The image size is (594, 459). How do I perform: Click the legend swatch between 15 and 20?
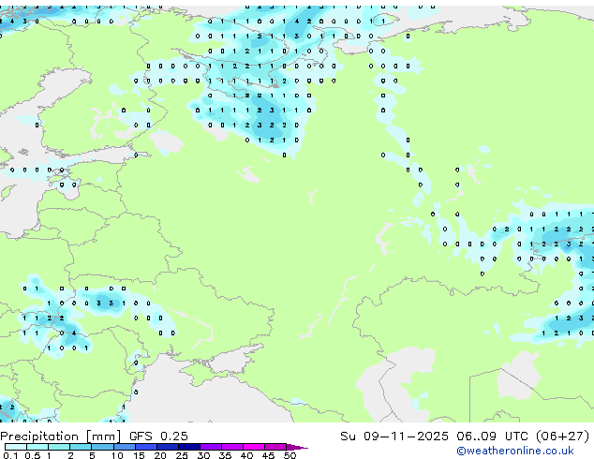pyautogui.click(x=146, y=447)
